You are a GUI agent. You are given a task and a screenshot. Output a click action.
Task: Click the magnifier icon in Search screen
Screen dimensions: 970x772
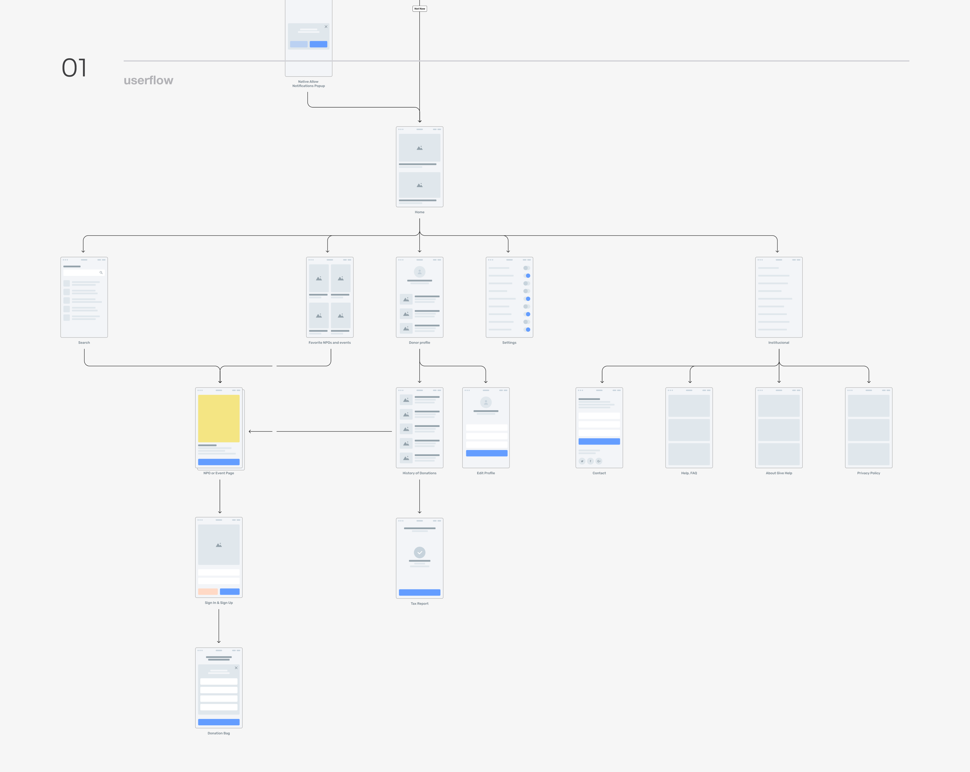pos(101,273)
